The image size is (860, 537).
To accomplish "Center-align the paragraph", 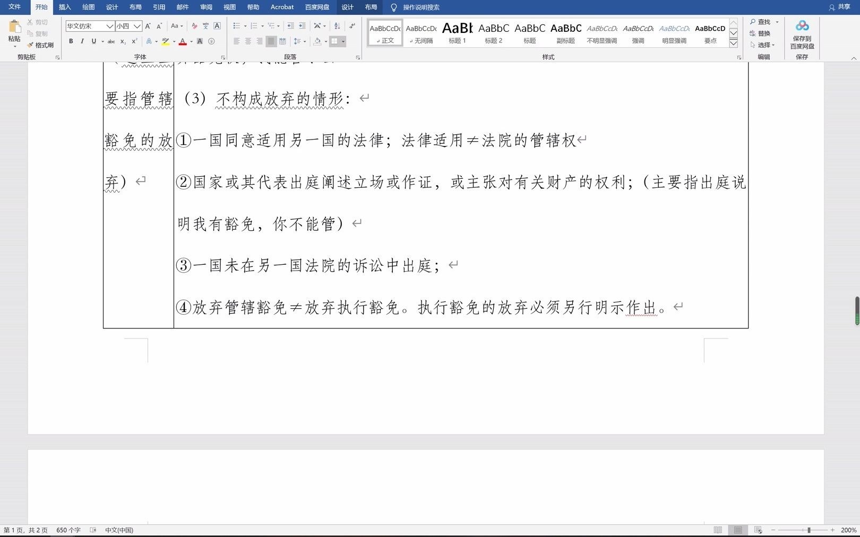I will coord(248,41).
